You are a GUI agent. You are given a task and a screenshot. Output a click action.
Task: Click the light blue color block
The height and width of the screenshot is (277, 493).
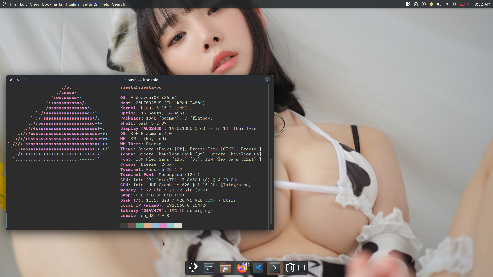point(155,226)
